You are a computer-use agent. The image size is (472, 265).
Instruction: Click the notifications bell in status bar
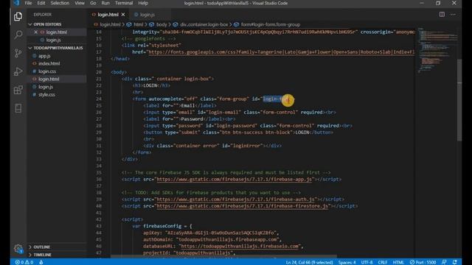455,262
